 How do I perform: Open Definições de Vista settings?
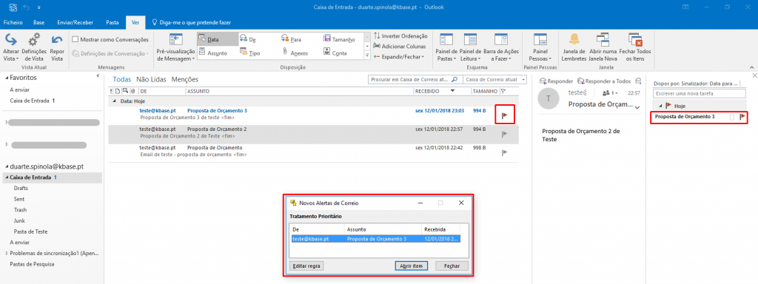tap(34, 47)
